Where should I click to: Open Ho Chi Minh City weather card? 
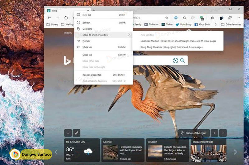coord(82,150)
